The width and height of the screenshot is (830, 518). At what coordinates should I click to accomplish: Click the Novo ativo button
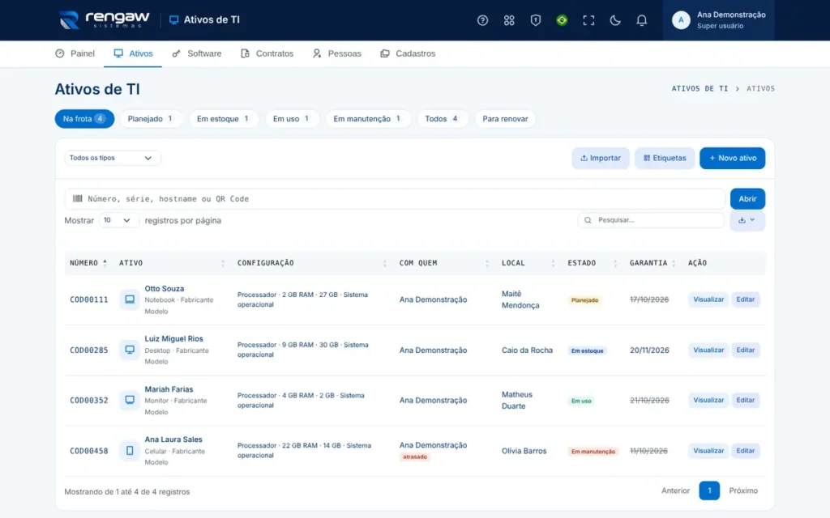point(732,158)
